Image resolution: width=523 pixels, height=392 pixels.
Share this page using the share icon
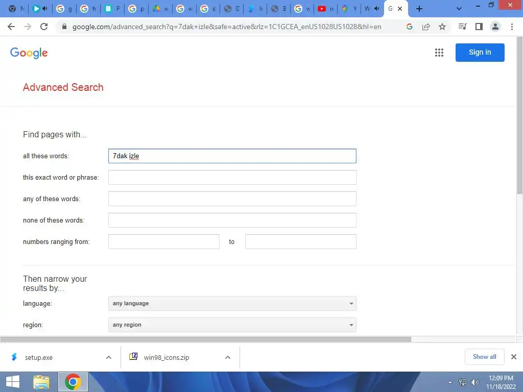426,27
